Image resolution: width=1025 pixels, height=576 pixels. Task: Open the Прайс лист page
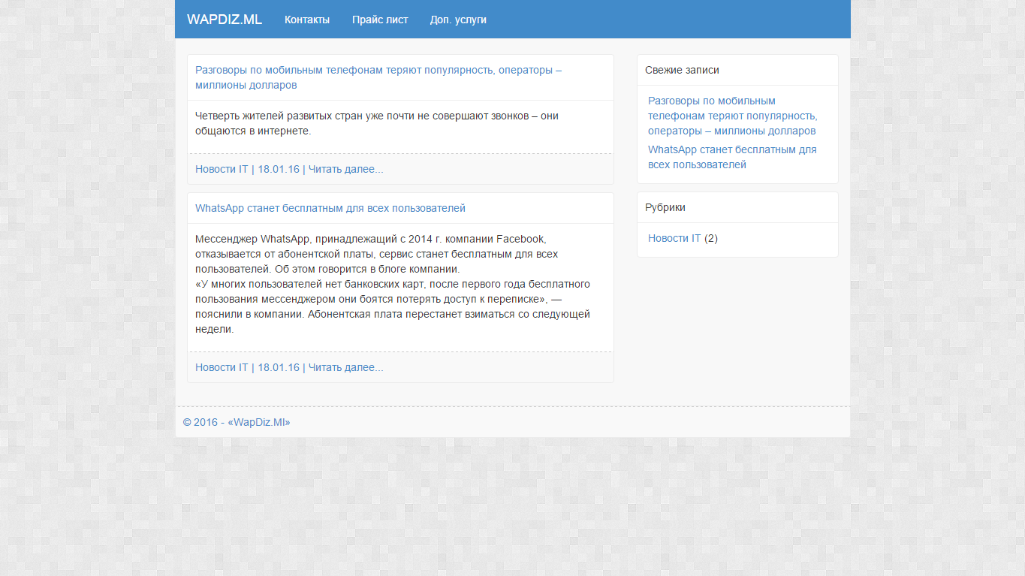click(380, 20)
